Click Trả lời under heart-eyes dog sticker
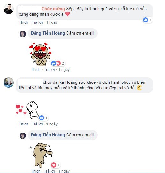This screenshot has width=165, height=173. point(50,70)
